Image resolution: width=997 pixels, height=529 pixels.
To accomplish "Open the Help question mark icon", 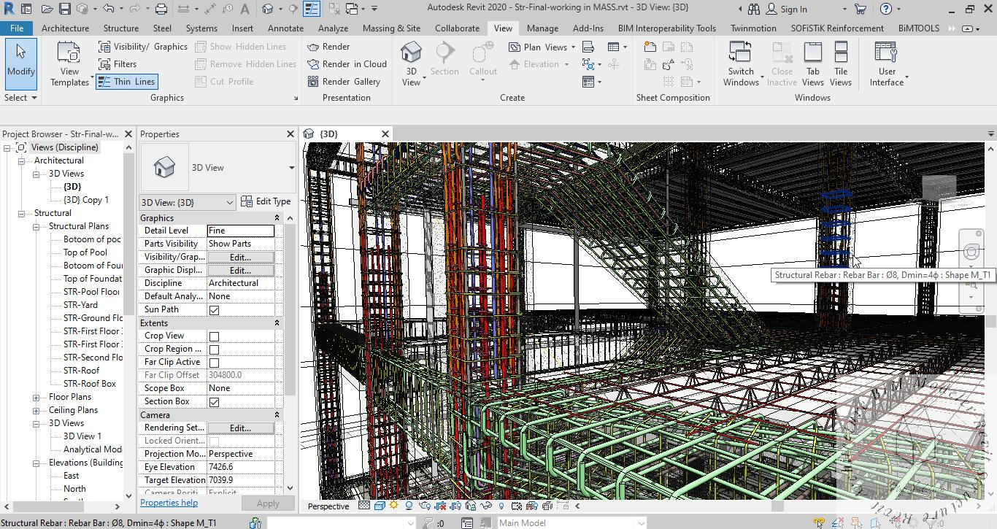I will tap(885, 9).
